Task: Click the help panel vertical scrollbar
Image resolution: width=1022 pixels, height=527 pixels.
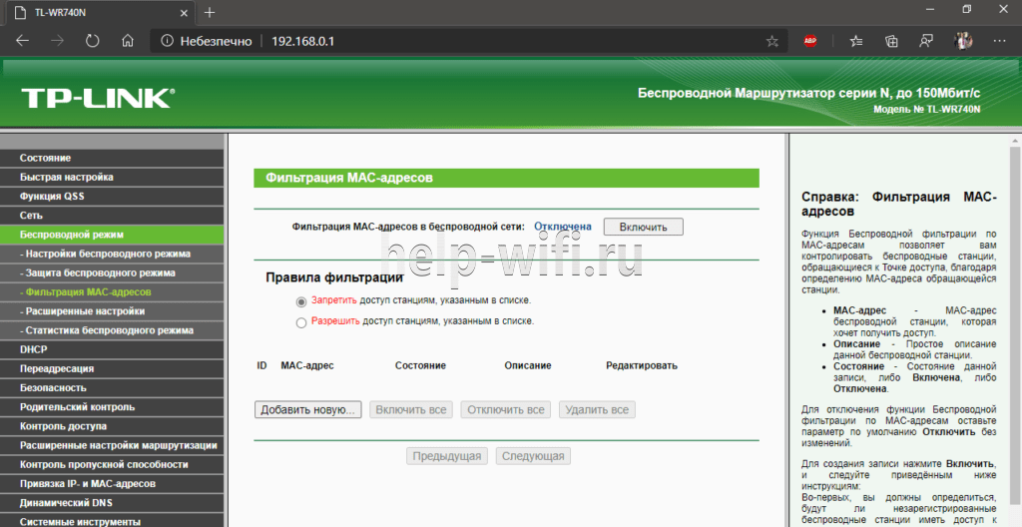Action: [x=1015, y=329]
